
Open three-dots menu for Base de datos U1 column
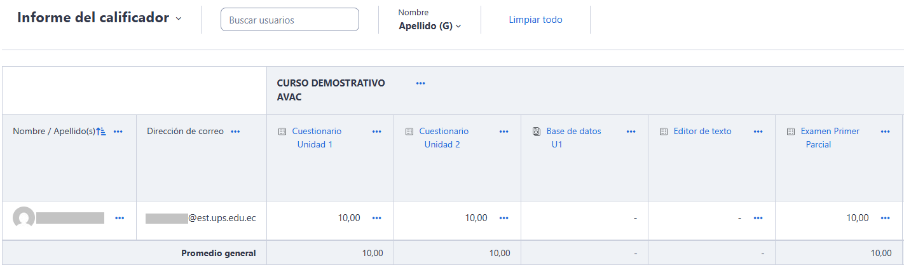(631, 132)
